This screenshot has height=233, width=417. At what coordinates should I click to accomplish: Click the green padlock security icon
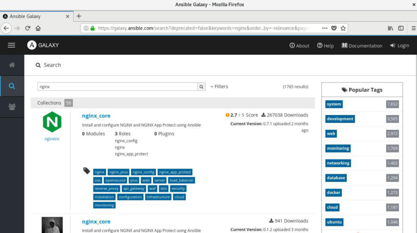tap(92, 28)
